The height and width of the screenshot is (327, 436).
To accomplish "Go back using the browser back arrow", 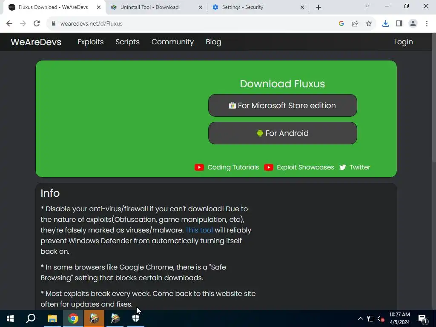I will pyautogui.click(x=9, y=24).
